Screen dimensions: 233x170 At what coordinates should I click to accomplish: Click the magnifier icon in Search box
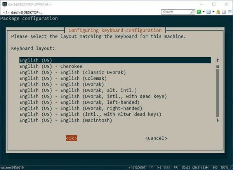pyautogui.click(x=193, y=12)
